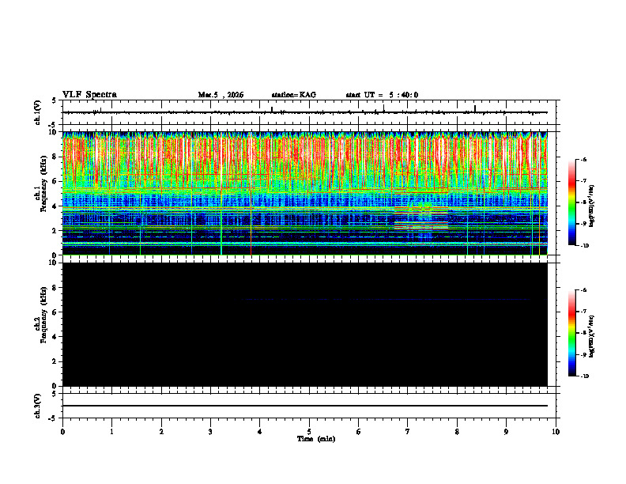Viewport: 626px width, 484px height.
Task: Select the 7 minute tick on the time axis
Action: 408,432
